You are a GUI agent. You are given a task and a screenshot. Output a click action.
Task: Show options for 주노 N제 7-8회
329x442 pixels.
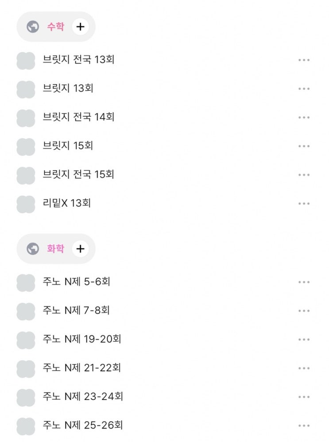[304, 311]
